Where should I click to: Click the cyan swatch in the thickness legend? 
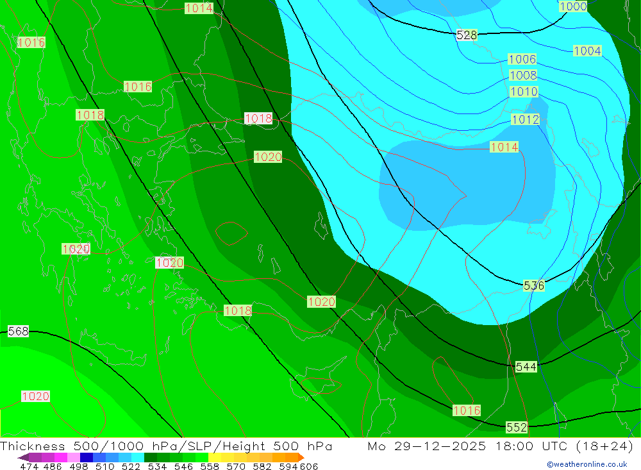coord(138,457)
